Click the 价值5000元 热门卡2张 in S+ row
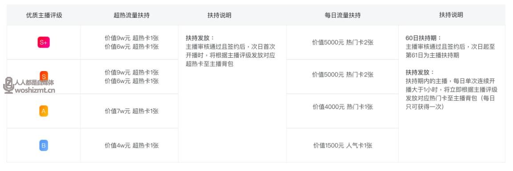The image size is (513, 171). click(x=343, y=42)
